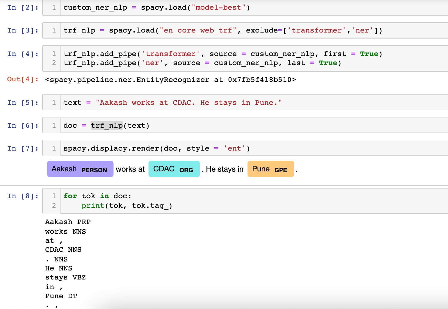Click output line 'Aakash PRP'
448x309 pixels.
(x=68, y=222)
